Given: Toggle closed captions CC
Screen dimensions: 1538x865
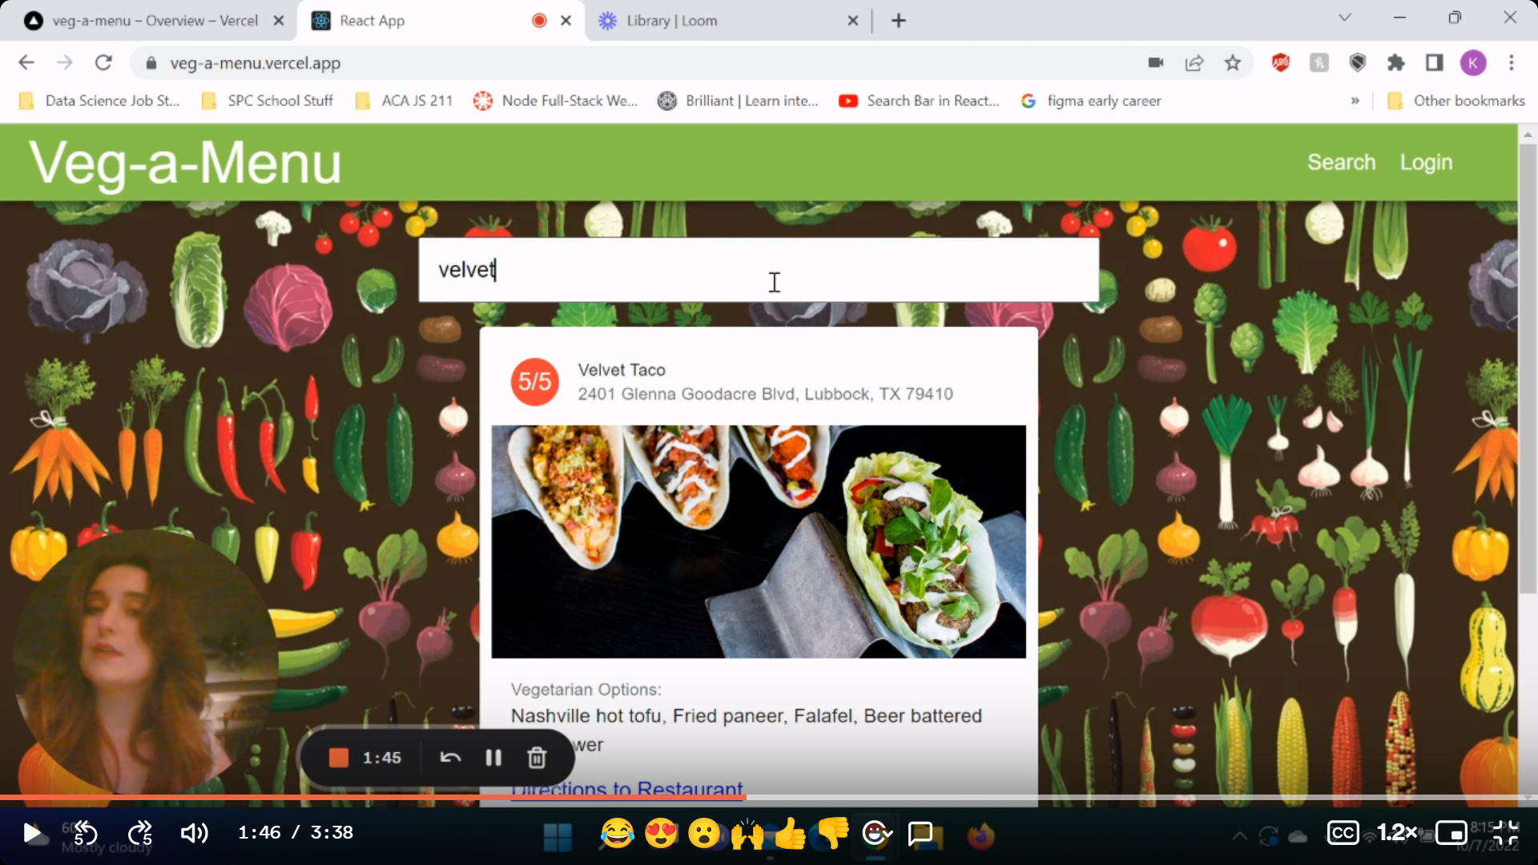Looking at the screenshot, I should coord(1343,833).
